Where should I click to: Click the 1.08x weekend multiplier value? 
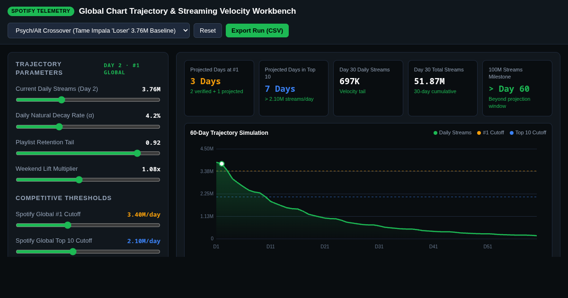coord(151,169)
